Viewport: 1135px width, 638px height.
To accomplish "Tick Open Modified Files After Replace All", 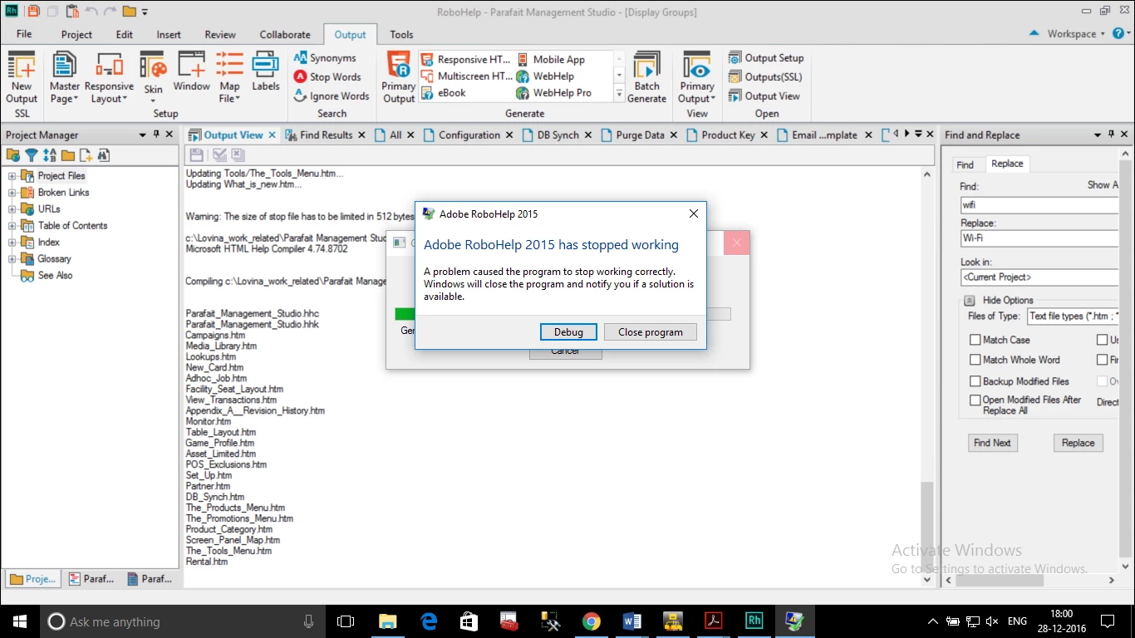I will 975,400.
